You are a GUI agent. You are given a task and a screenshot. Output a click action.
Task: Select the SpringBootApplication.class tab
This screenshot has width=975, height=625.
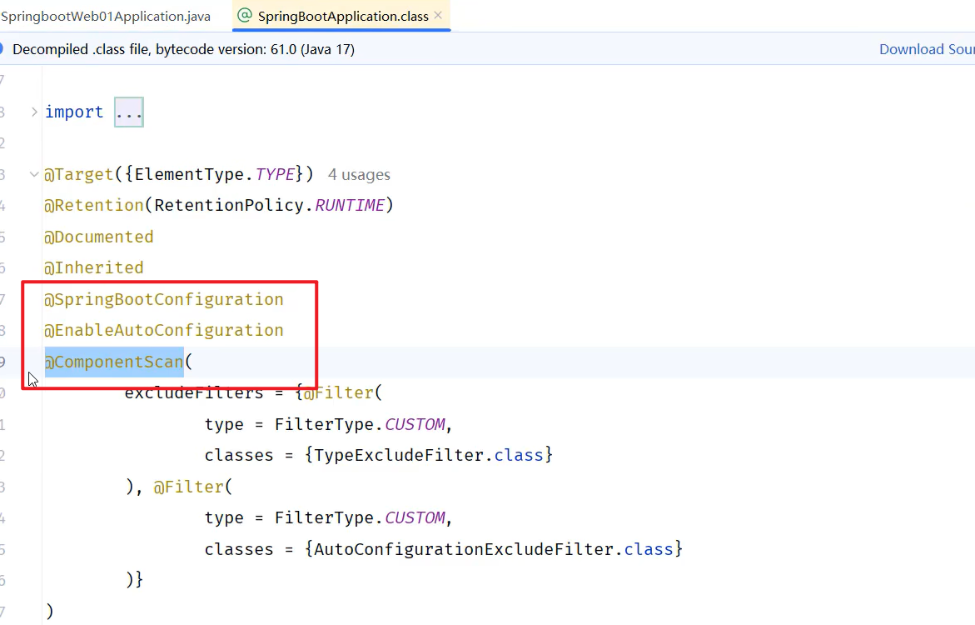342,16
